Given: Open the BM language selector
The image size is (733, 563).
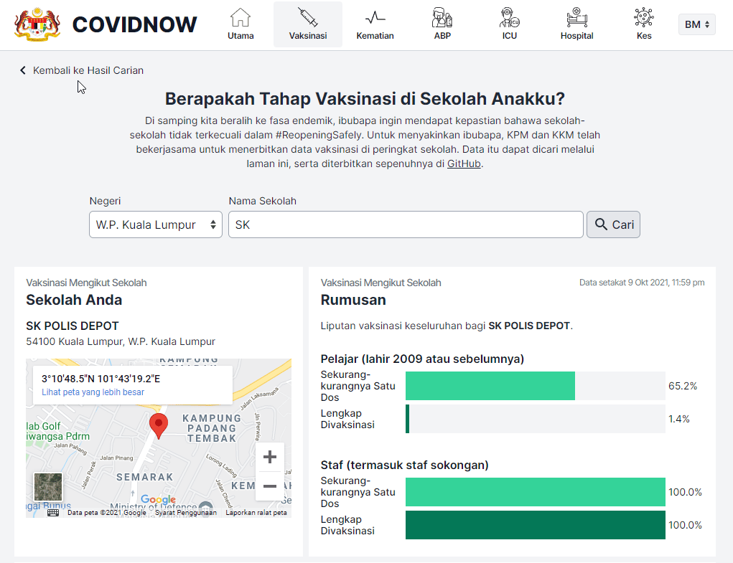Looking at the screenshot, I should 696,23.
